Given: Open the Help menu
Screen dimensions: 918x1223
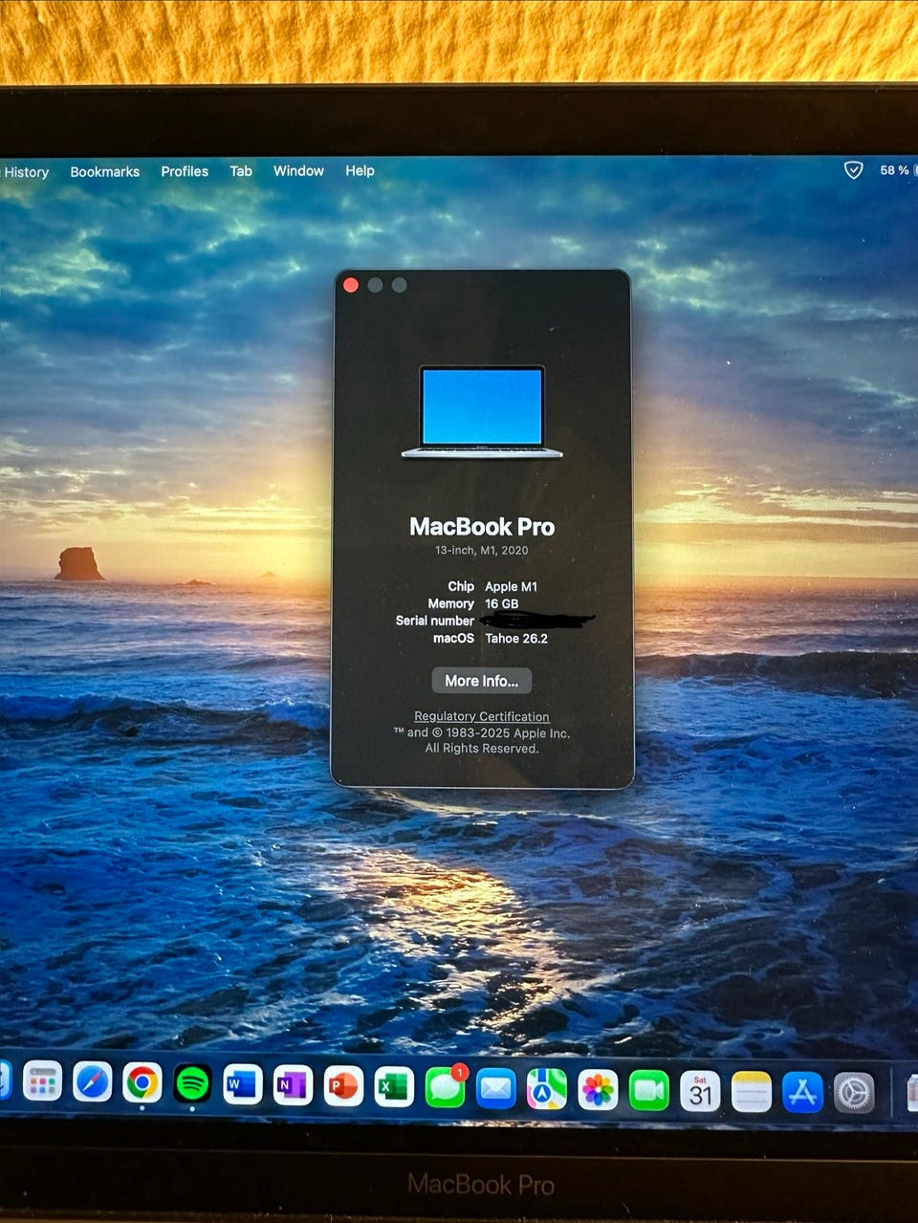Looking at the screenshot, I should point(360,171).
